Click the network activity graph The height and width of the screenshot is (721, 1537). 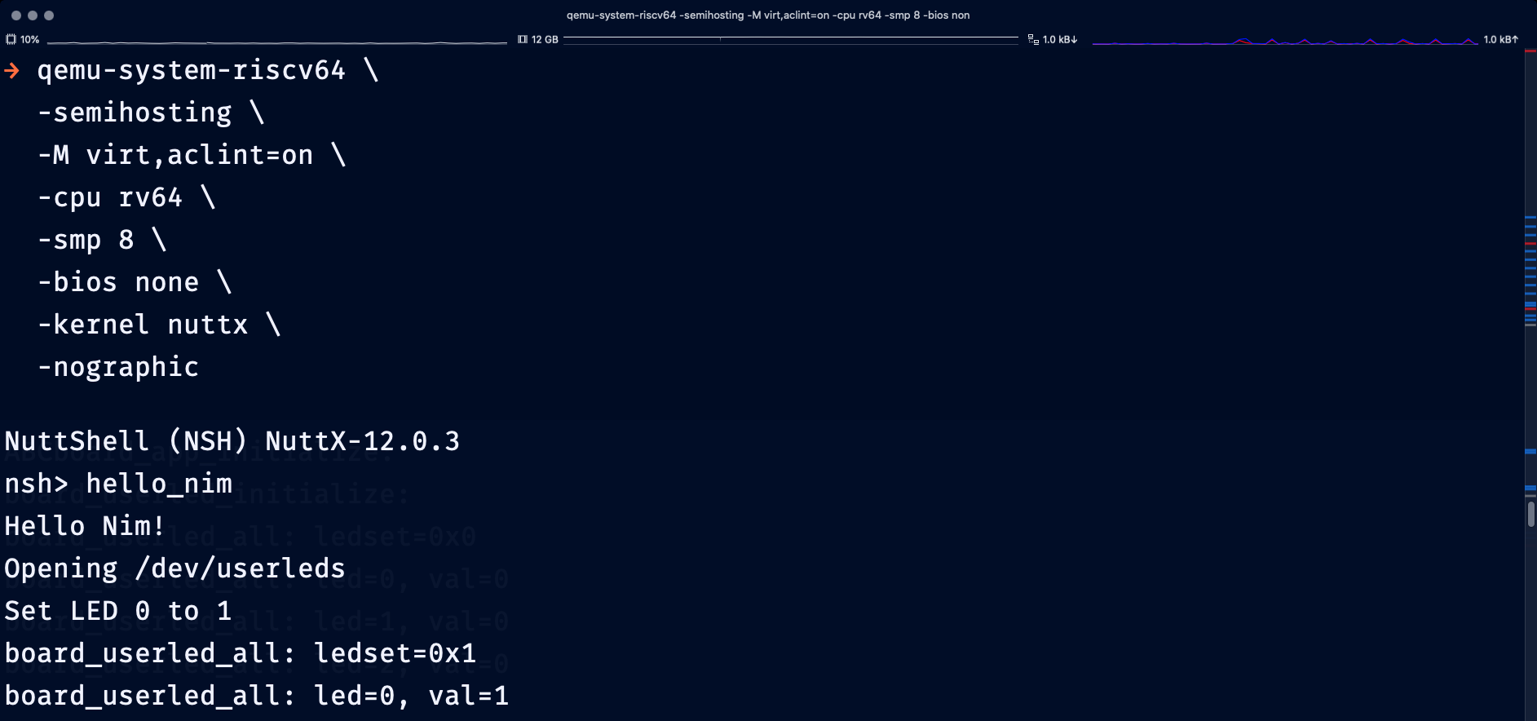coord(1285,41)
